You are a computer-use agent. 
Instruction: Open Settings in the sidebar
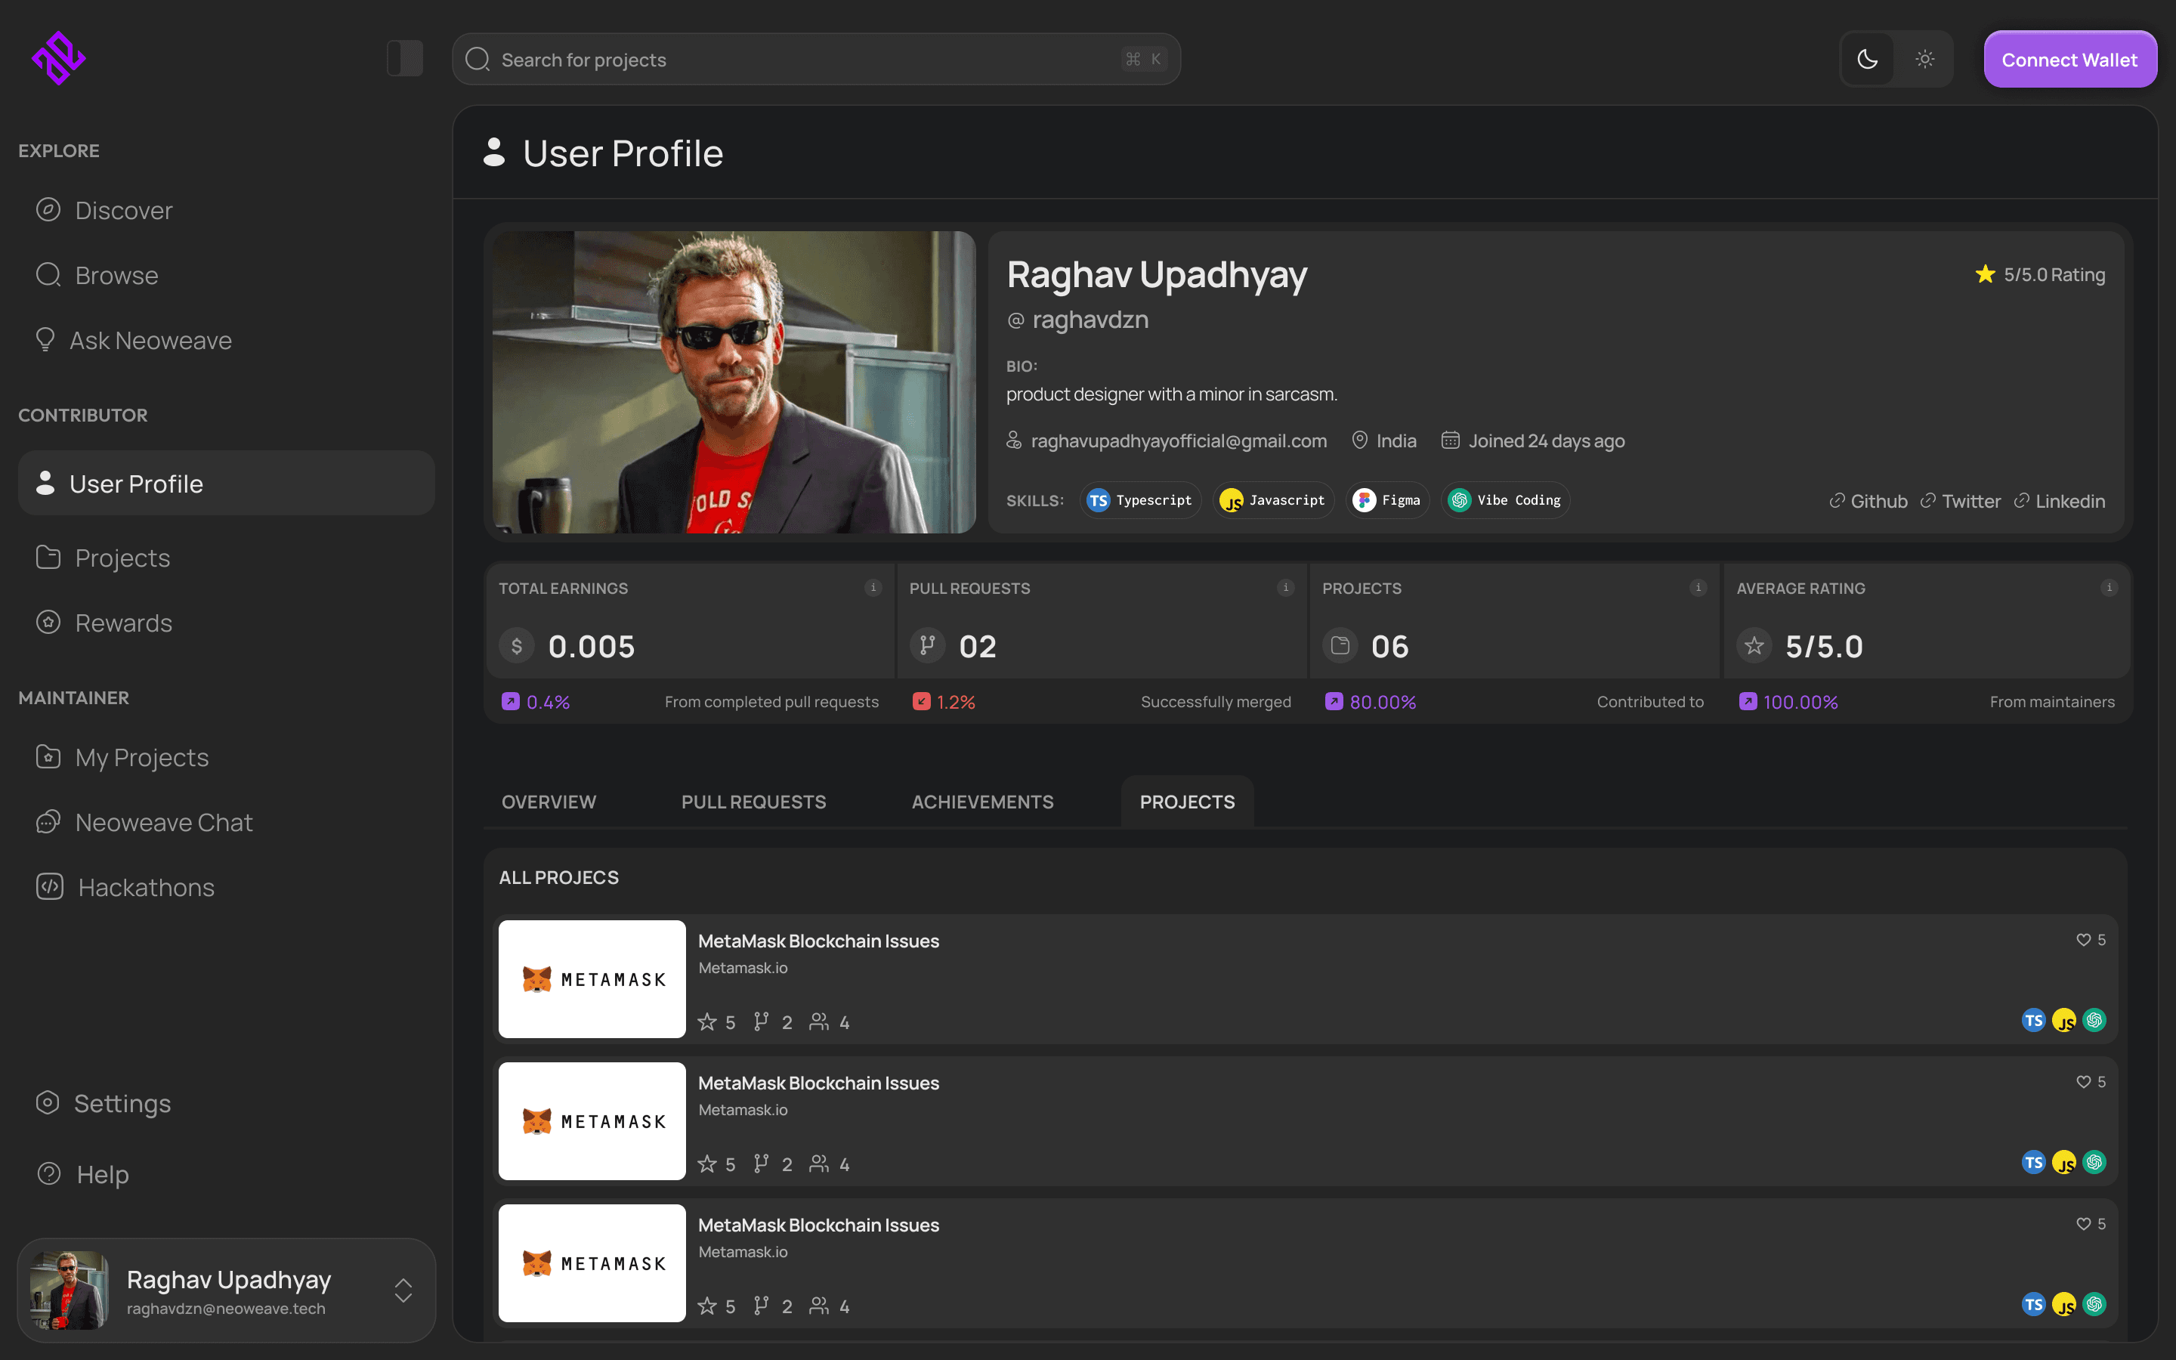click(x=122, y=1104)
